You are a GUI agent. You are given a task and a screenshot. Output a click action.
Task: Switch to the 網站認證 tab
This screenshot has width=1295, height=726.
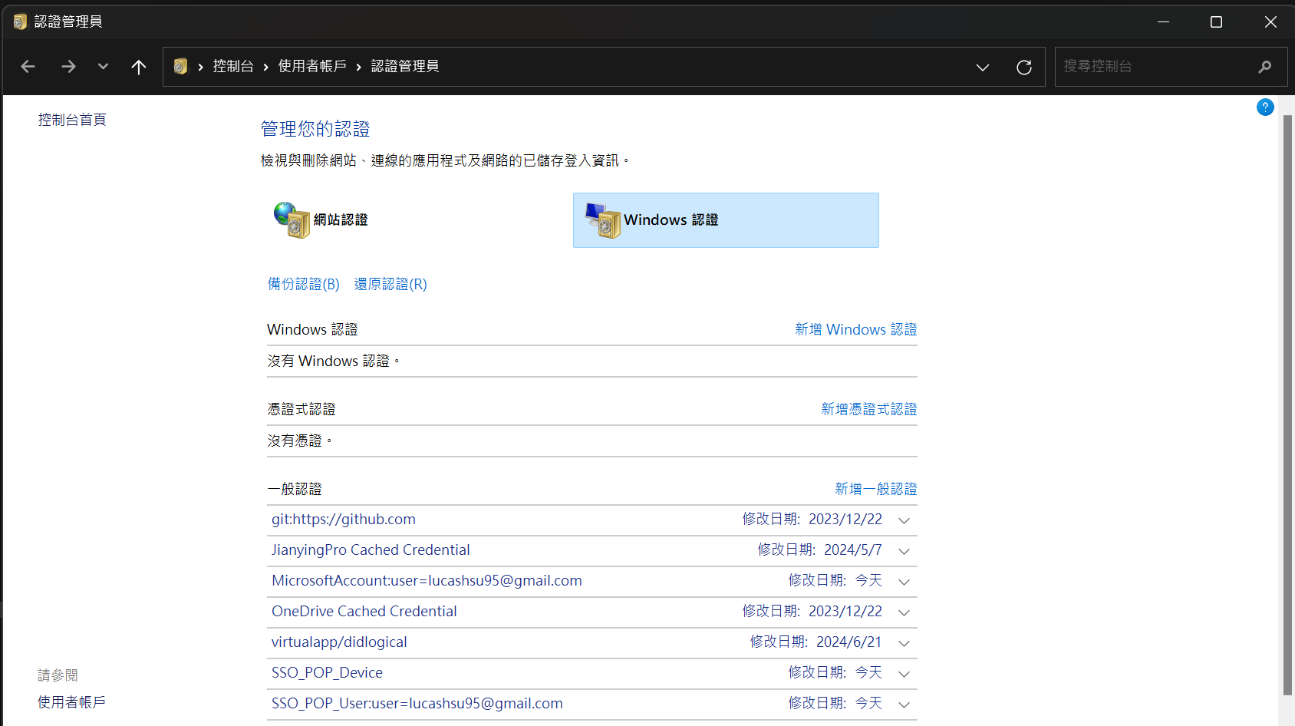tap(341, 220)
